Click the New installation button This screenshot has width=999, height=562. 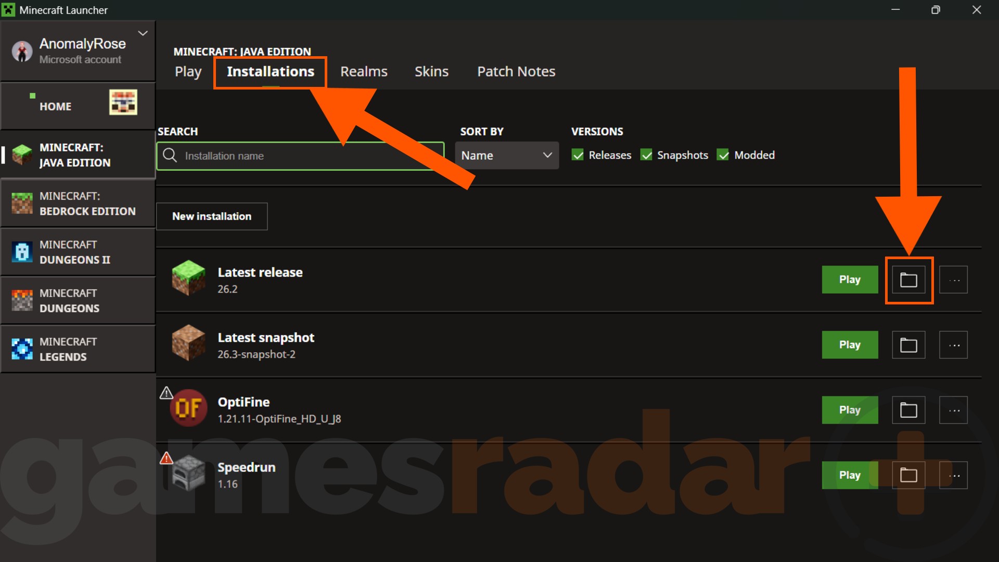(212, 216)
